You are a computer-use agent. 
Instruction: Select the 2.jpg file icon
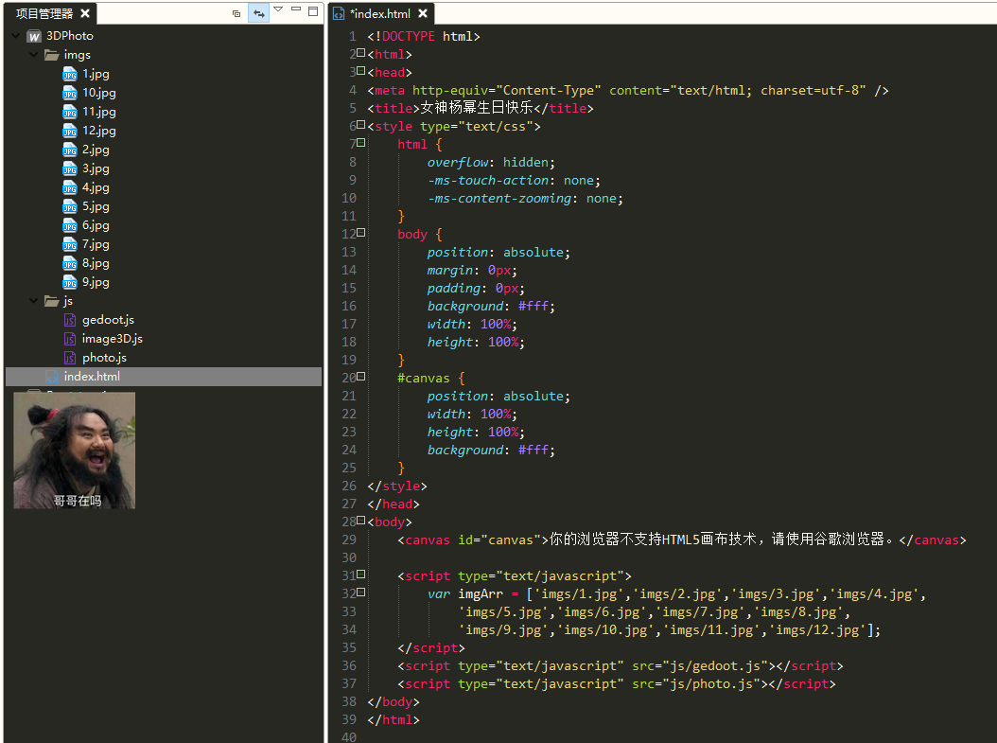pos(70,150)
